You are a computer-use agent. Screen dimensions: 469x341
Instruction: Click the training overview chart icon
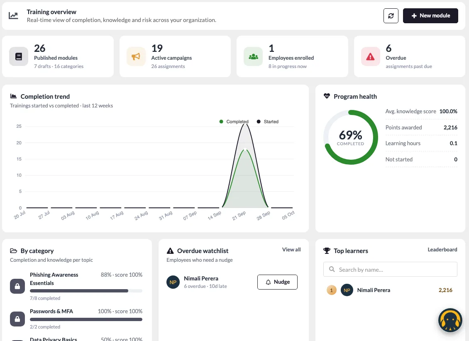[13, 15]
